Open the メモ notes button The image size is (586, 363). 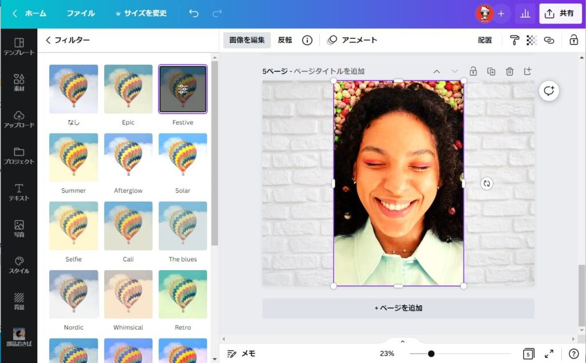click(x=241, y=354)
